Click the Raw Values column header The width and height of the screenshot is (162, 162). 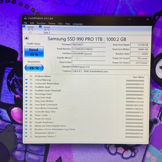point(138,77)
